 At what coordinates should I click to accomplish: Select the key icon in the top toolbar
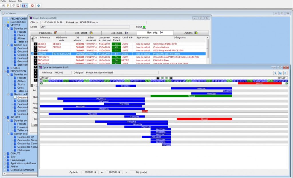pos(8,5)
